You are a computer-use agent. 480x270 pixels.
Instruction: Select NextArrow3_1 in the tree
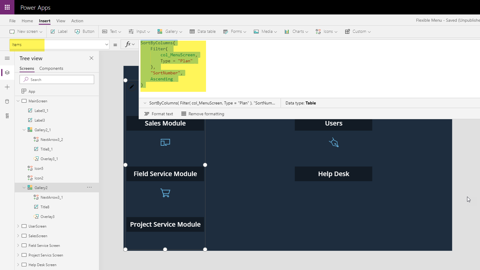[x=52, y=197]
